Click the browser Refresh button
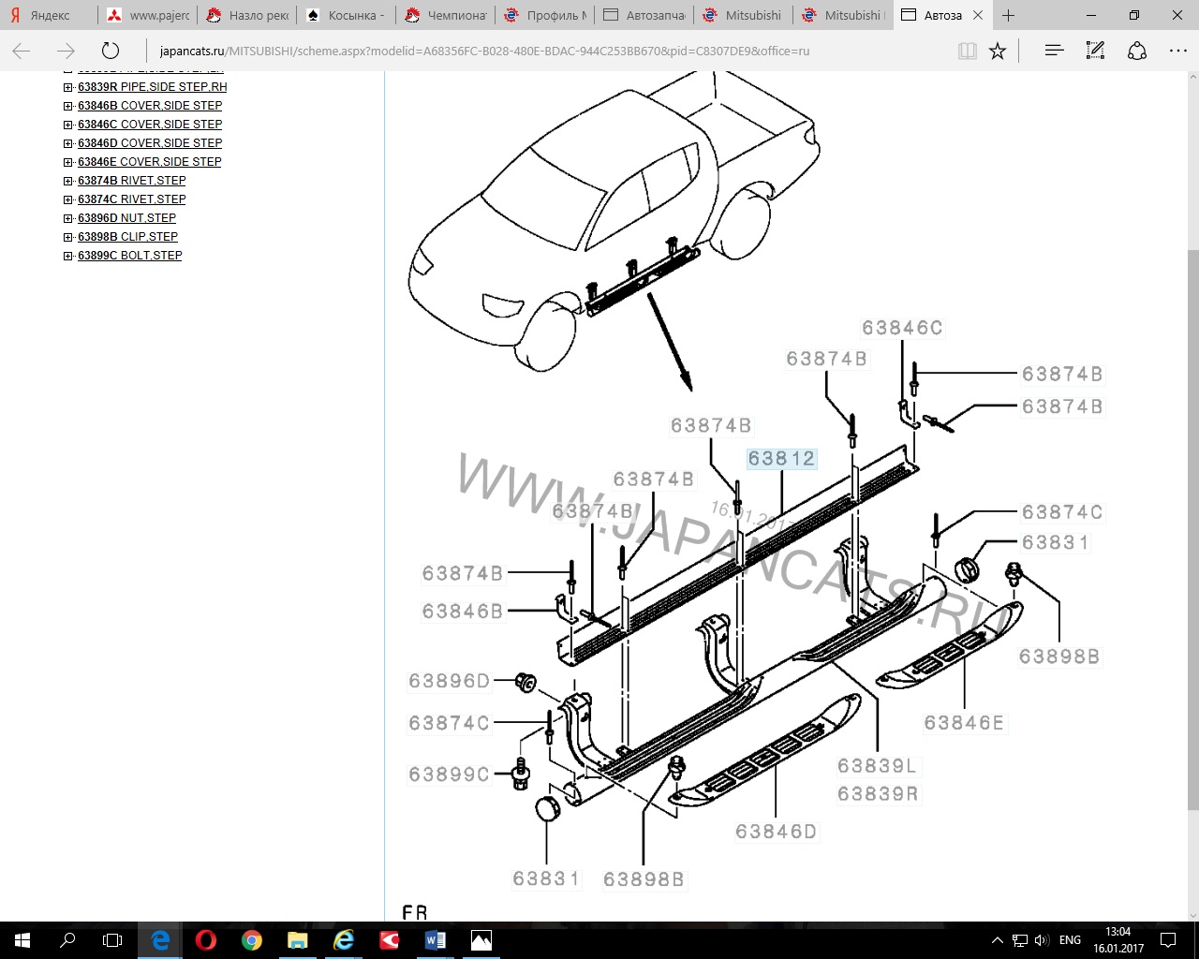The height and width of the screenshot is (959, 1199). click(111, 52)
